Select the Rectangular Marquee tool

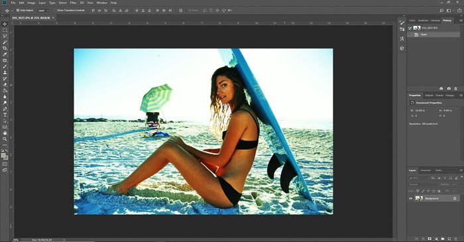coord(5,30)
